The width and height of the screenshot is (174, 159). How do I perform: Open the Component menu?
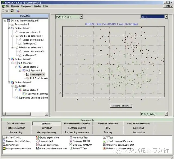click(x=26, y=6)
